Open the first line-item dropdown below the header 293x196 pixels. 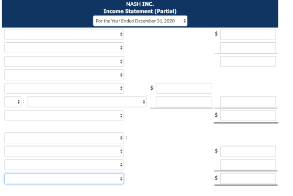coord(64,34)
